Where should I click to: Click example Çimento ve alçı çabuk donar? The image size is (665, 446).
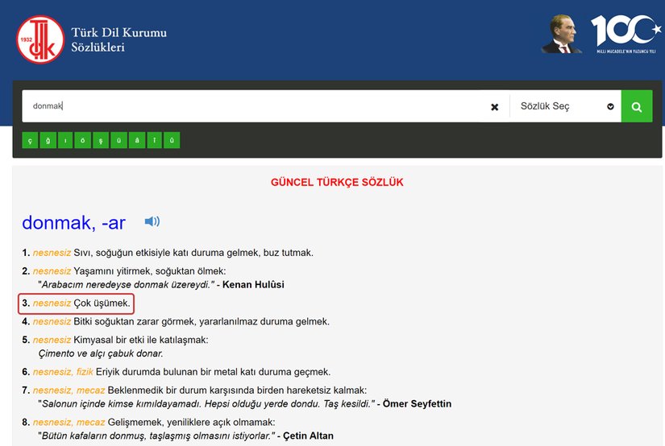coord(101,353)
